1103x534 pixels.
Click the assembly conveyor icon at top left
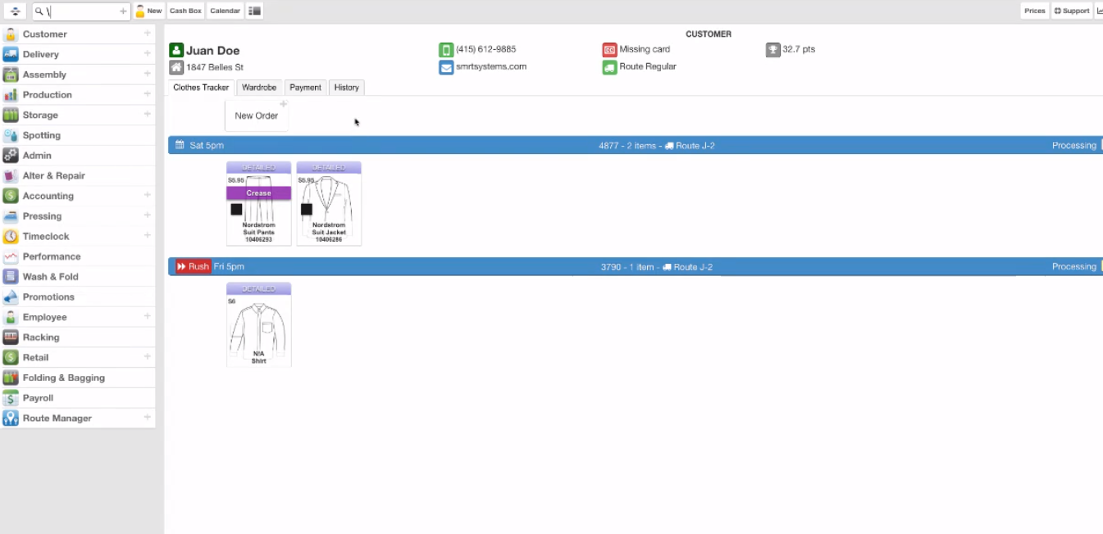click(x=16, y=11)
